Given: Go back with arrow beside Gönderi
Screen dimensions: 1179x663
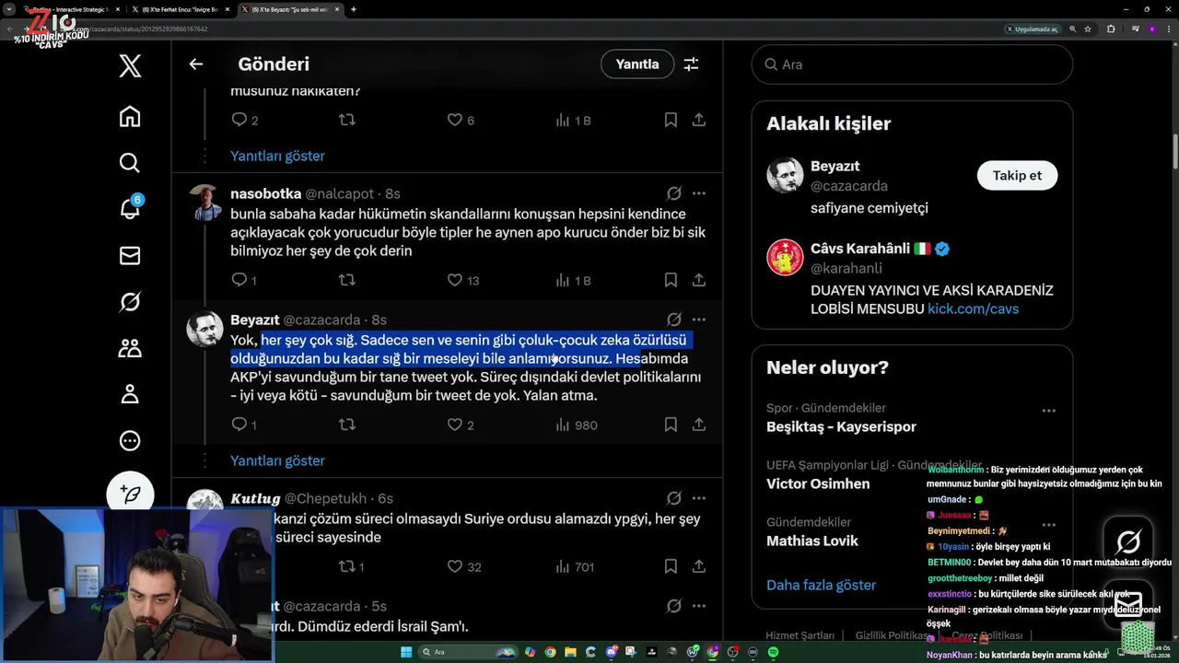Looking at the screenshot, I should [195, 64].
